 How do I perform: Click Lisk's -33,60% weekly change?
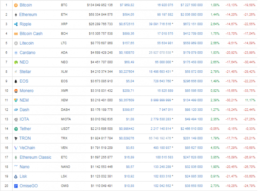click(249, 176)
